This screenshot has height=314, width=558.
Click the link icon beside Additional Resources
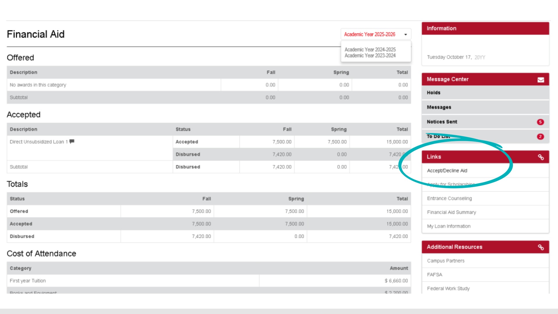point(541,247)
